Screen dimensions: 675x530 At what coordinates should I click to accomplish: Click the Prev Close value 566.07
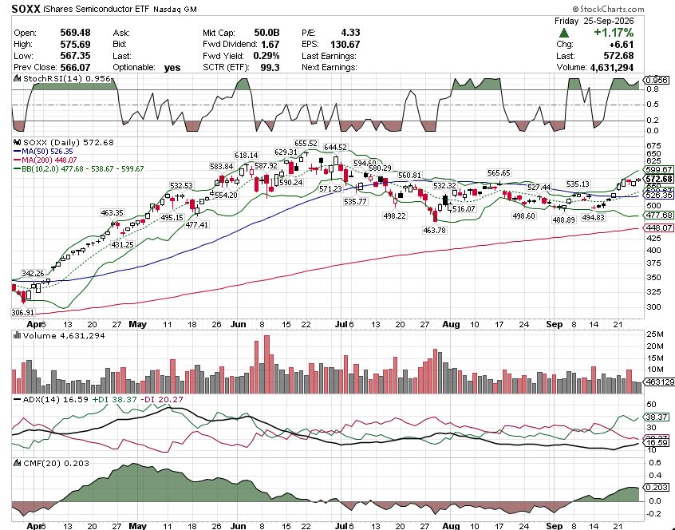pos(75,67)
